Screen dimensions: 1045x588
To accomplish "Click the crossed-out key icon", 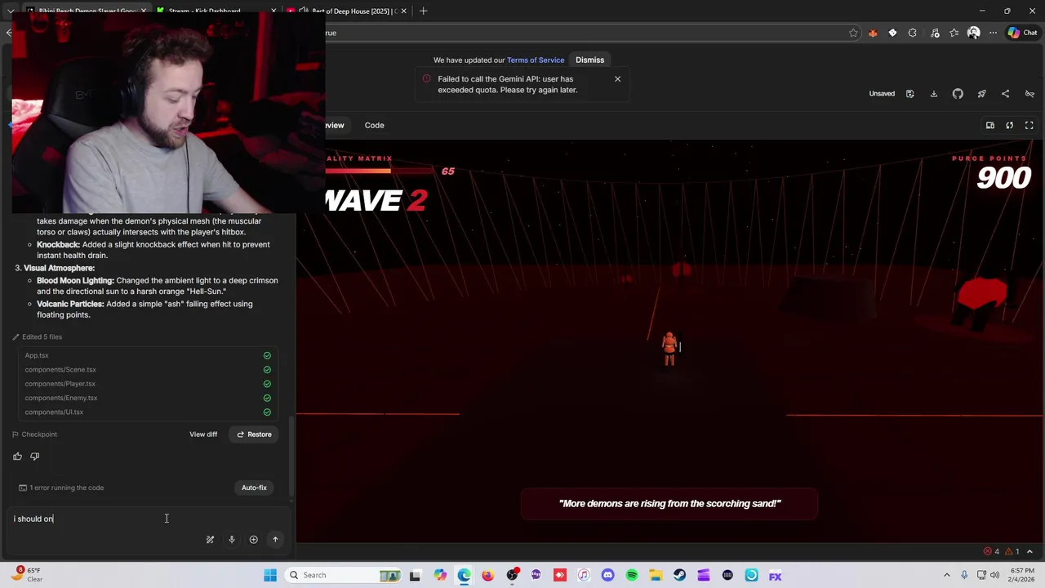I will coord(1029,94).
